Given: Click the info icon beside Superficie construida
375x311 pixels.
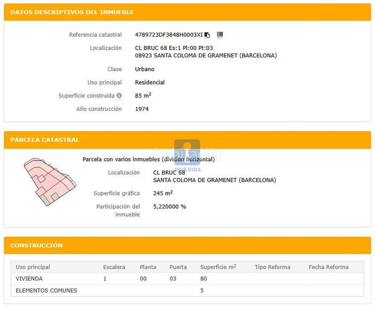Looking at the screenshot, I should coord(119,96).
